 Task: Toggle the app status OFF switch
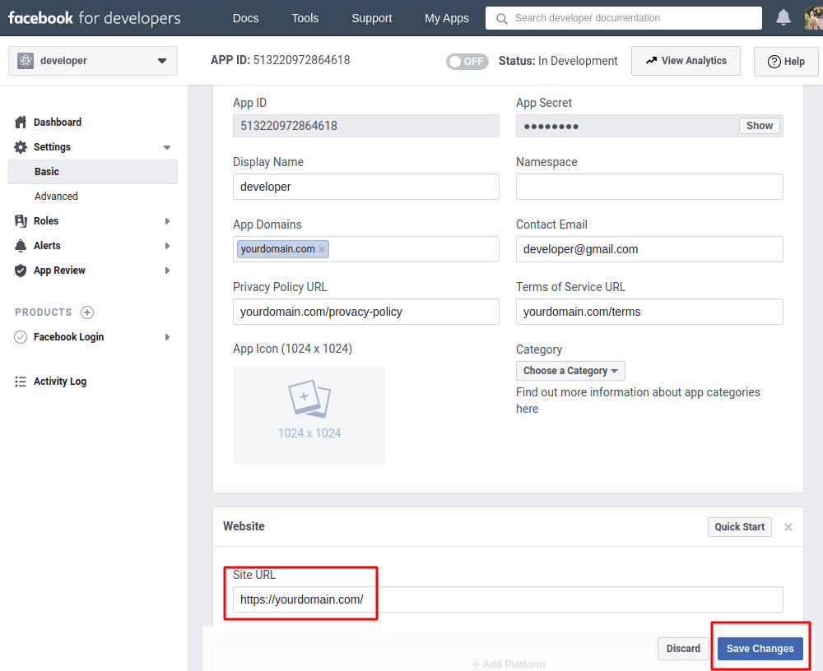[467, 62]
